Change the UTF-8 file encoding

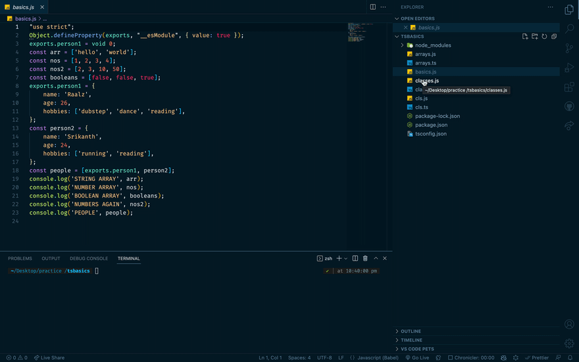[x=324, y=357]
